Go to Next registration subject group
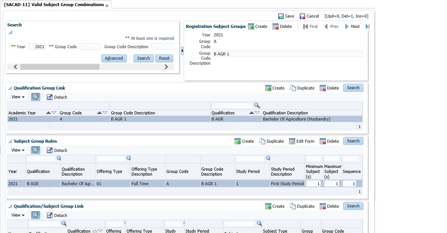This screenshot has height=233, width=447. (x=352, y=26)
